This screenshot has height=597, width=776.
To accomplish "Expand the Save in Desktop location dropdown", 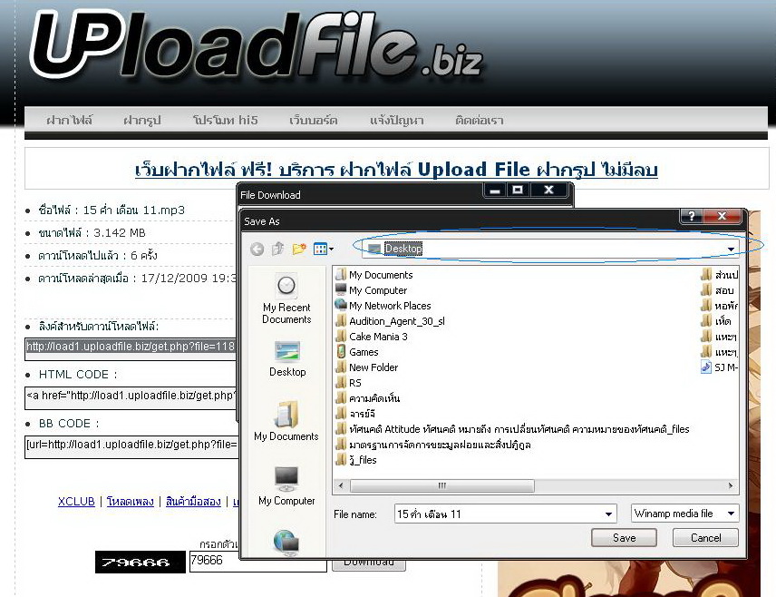I will coord(731,249).
